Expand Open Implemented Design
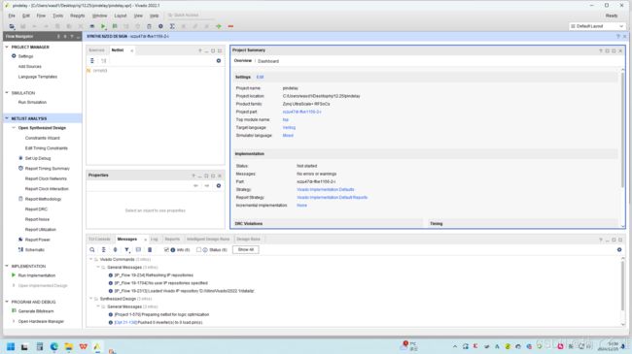632x354 pixels. tap(14, 285)
